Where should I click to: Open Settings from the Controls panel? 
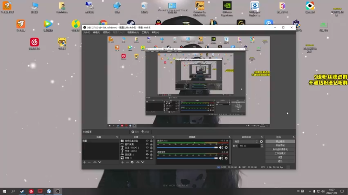[x=280, y=157]
